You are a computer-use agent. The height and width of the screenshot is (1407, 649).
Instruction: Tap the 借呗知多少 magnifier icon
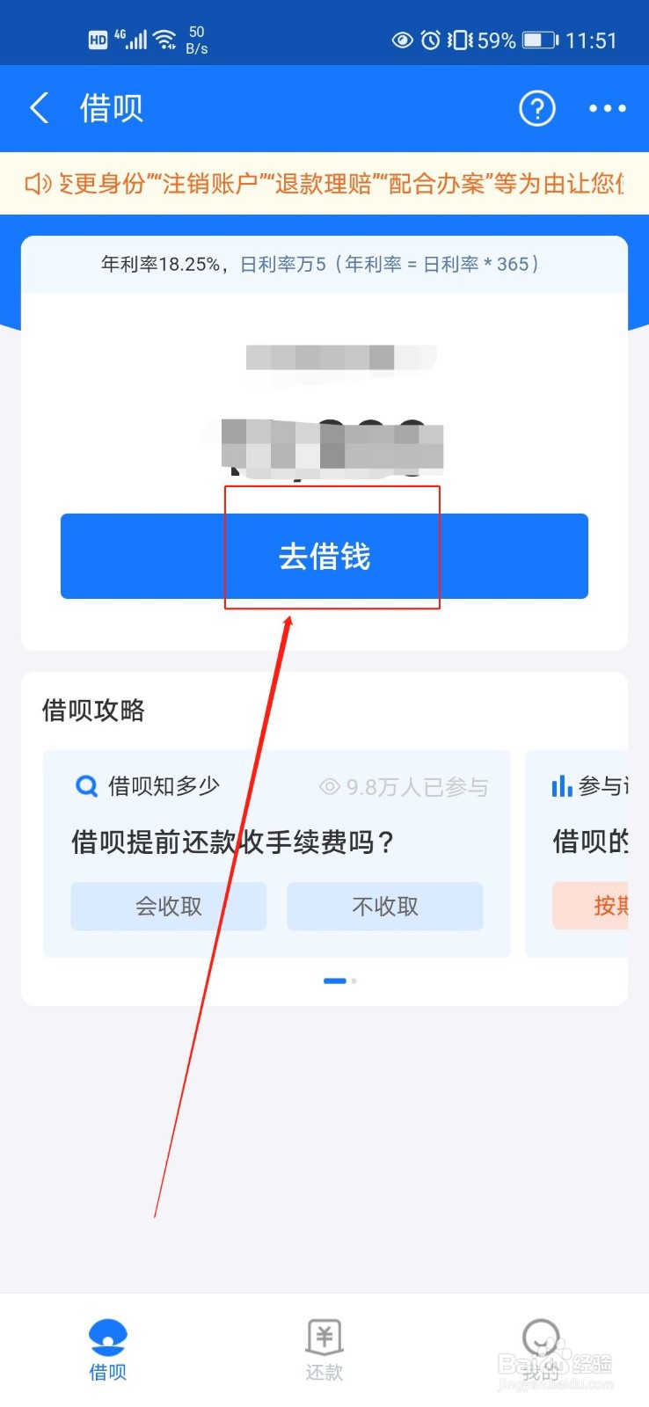[86, 785]
